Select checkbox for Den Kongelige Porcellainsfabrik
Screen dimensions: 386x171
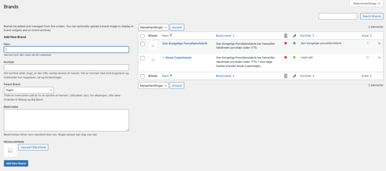142,44
